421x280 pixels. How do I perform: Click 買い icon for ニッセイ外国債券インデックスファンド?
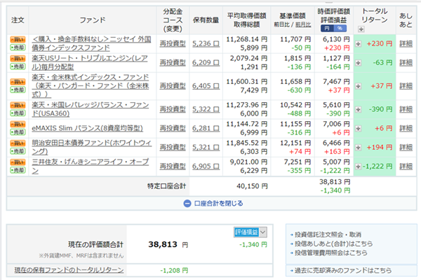(17, 39)
